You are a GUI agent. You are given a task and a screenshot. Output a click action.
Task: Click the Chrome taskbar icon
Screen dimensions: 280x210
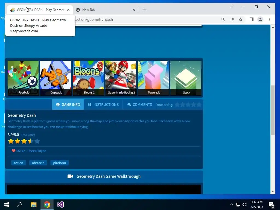coord(47,205)
